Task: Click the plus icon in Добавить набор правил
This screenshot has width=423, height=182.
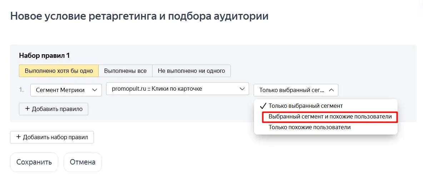Action: [x=18, y=137]
